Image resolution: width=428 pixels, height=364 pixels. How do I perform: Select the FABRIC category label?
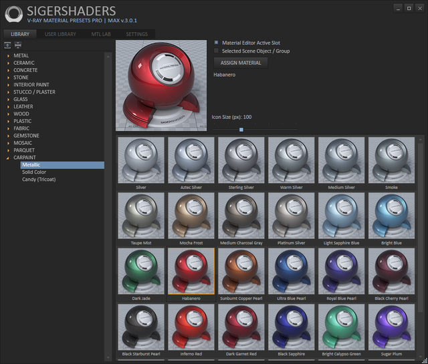pyautogui.click(x=21, y=128)
